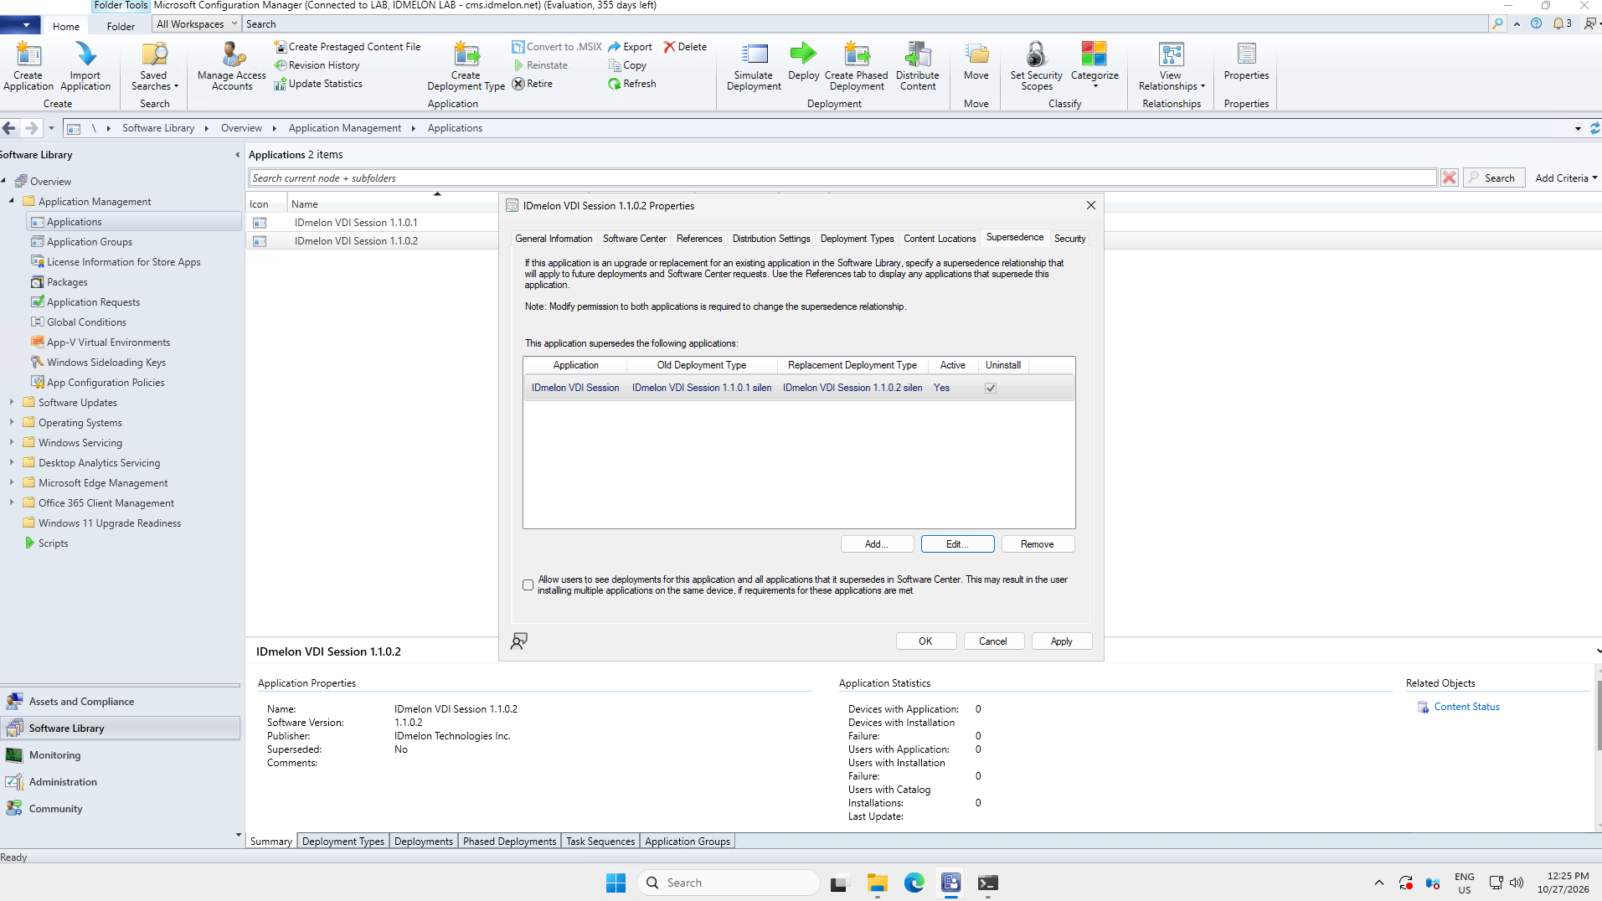Check Allow users to see deployments option
The height and width of the screenshot is (901, 1602).
(x=528, y=584)
